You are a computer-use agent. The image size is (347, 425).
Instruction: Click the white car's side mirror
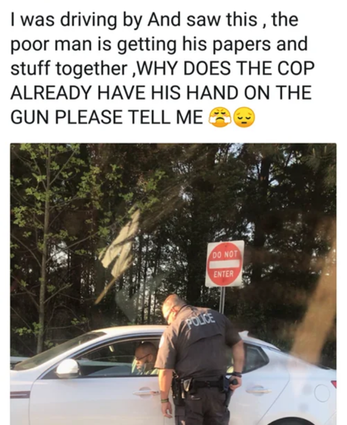point(68,369)
